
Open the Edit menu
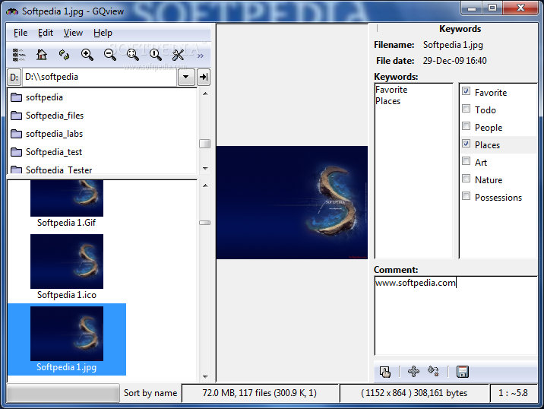point(46,33)
